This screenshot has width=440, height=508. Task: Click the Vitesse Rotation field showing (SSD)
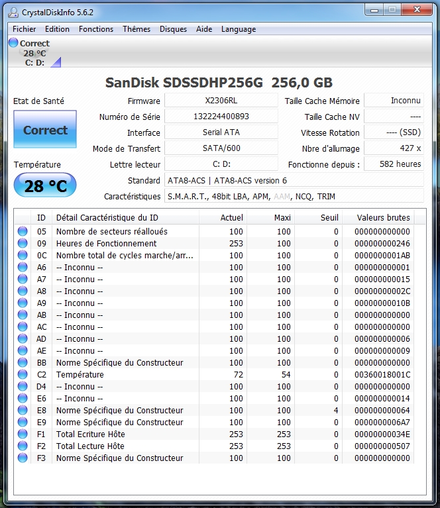[394, 132]
